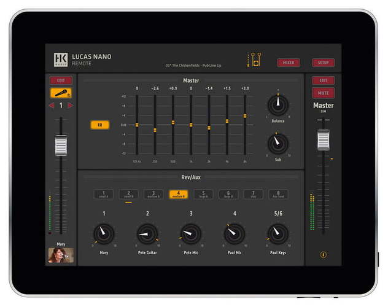Click the 'Mary' name above the photo
Screen dimensions: 388x307
[61, 244]
